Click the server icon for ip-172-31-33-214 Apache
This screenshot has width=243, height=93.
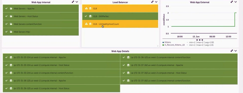(11, 57)
